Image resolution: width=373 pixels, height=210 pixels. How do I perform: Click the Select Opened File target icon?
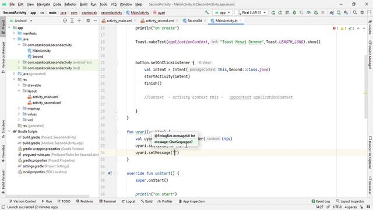point(65,21)
